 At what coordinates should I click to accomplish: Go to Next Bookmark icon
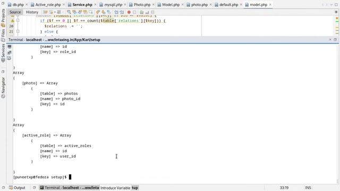[x=104, y=12]
